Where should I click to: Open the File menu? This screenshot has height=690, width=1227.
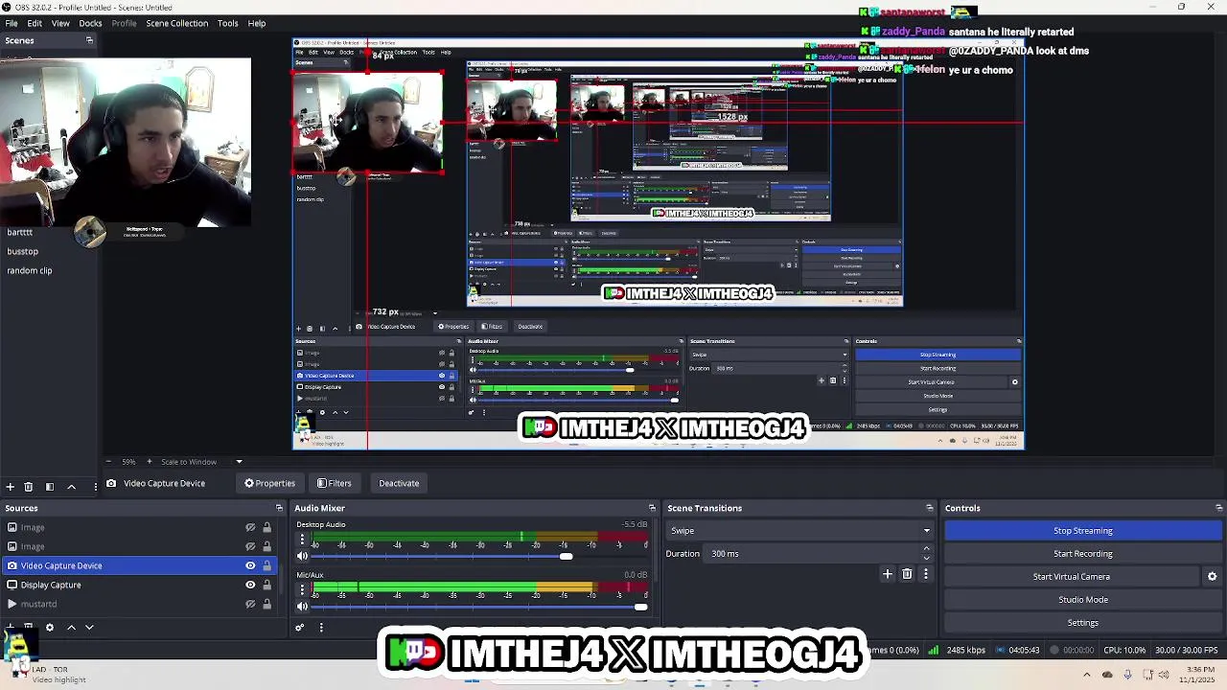click(x=12, y=23)
